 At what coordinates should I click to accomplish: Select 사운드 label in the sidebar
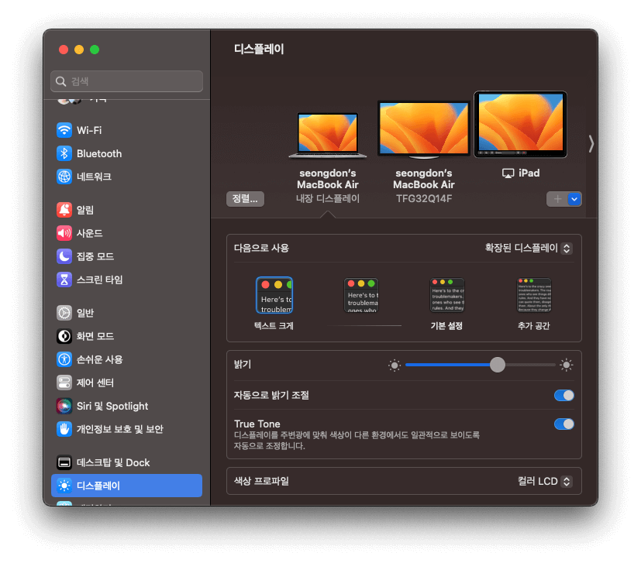[90, 233]
